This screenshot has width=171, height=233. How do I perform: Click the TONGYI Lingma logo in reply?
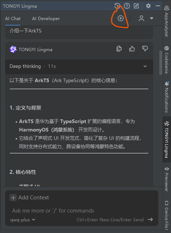pos(13,49)
